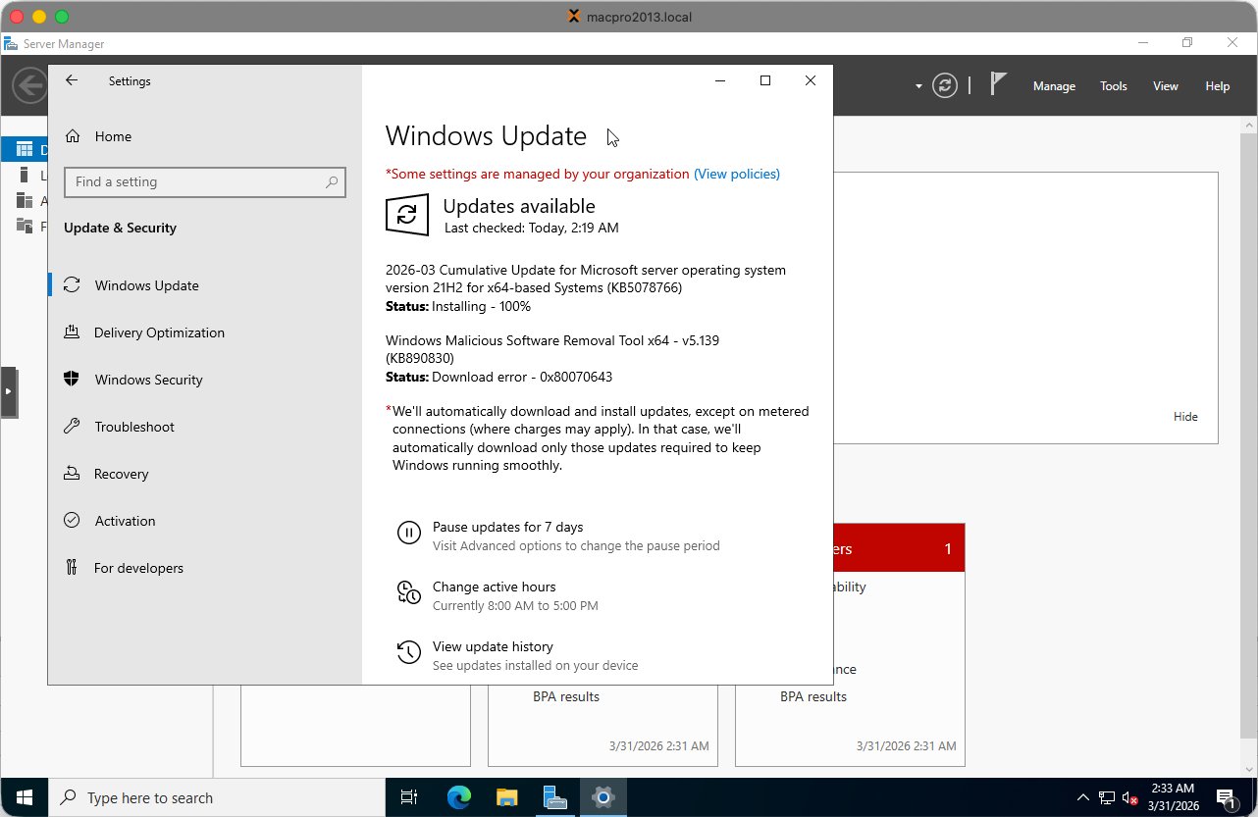This screenshot has height=817, width=1258.
Task: Open the Tools menu in Server Manager
Action: (x=1113, y=86)
